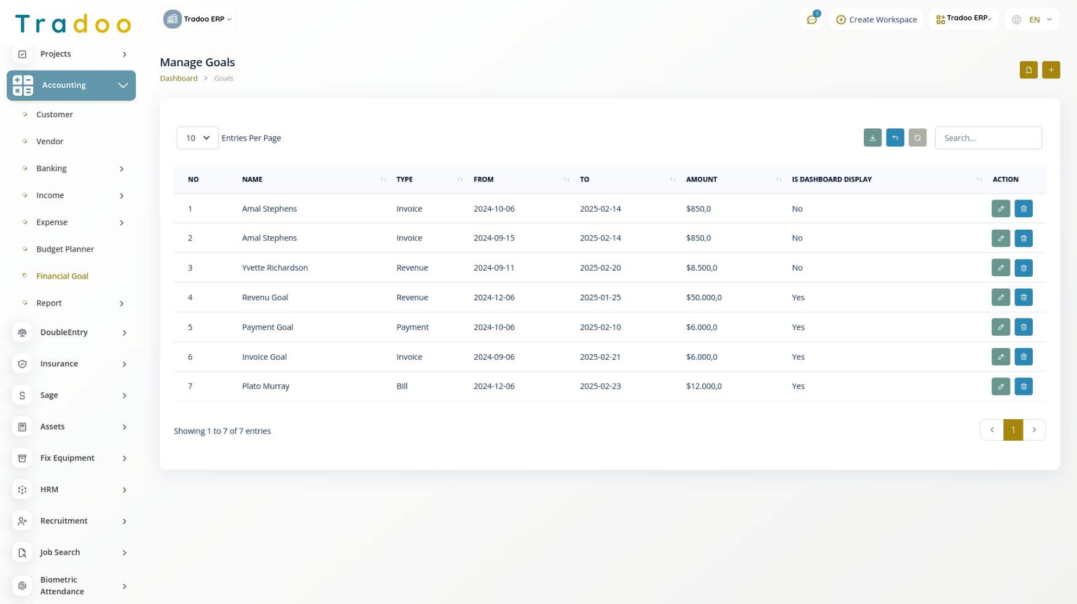Open the Fix Equipment menu
The width and height of the screenshot is (1077, 604).
(x=71, y=458)
